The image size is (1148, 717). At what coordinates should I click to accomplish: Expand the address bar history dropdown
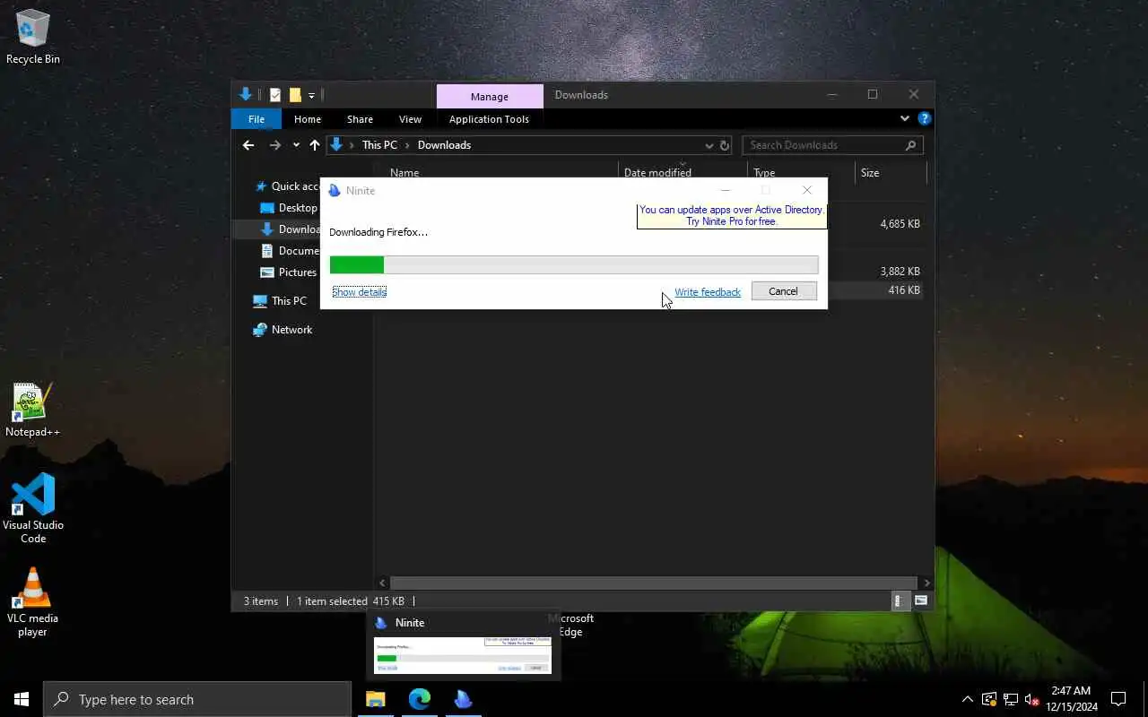(709, 145)
